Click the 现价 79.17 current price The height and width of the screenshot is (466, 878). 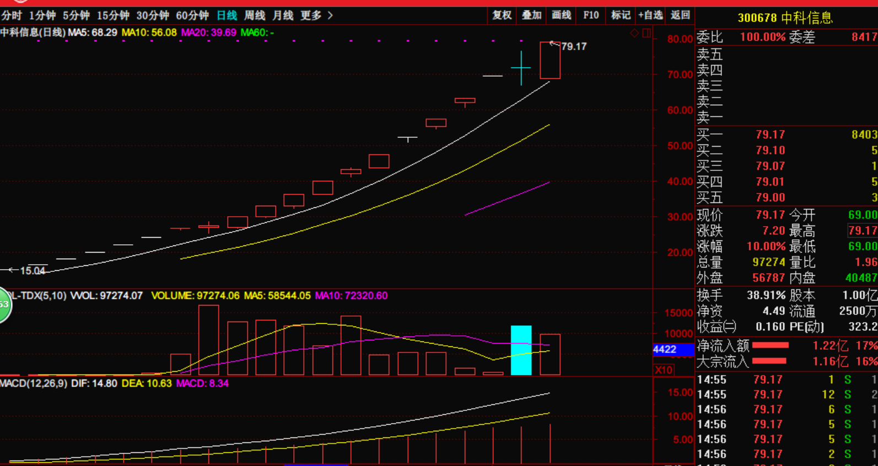pos(770,215)
